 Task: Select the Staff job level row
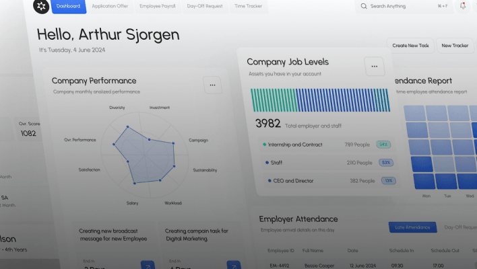pos(329,163)
